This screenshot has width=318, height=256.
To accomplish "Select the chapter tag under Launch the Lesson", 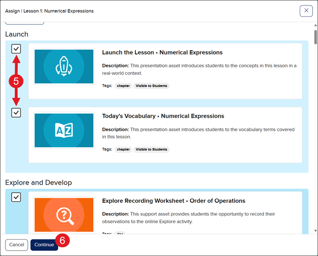I will tap(123, 86).
